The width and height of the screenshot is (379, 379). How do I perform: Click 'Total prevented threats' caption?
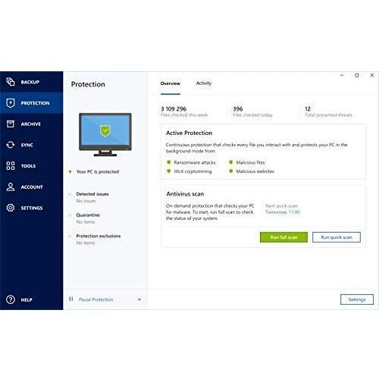pyautogui.click(x=328, y=115)
